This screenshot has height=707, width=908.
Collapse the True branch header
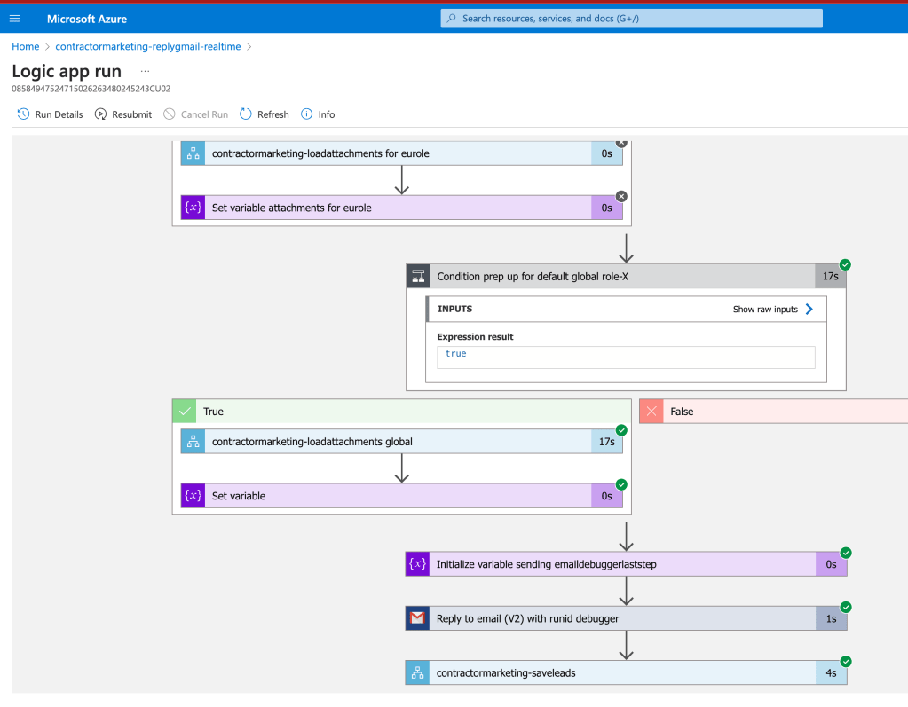point(401,412)
